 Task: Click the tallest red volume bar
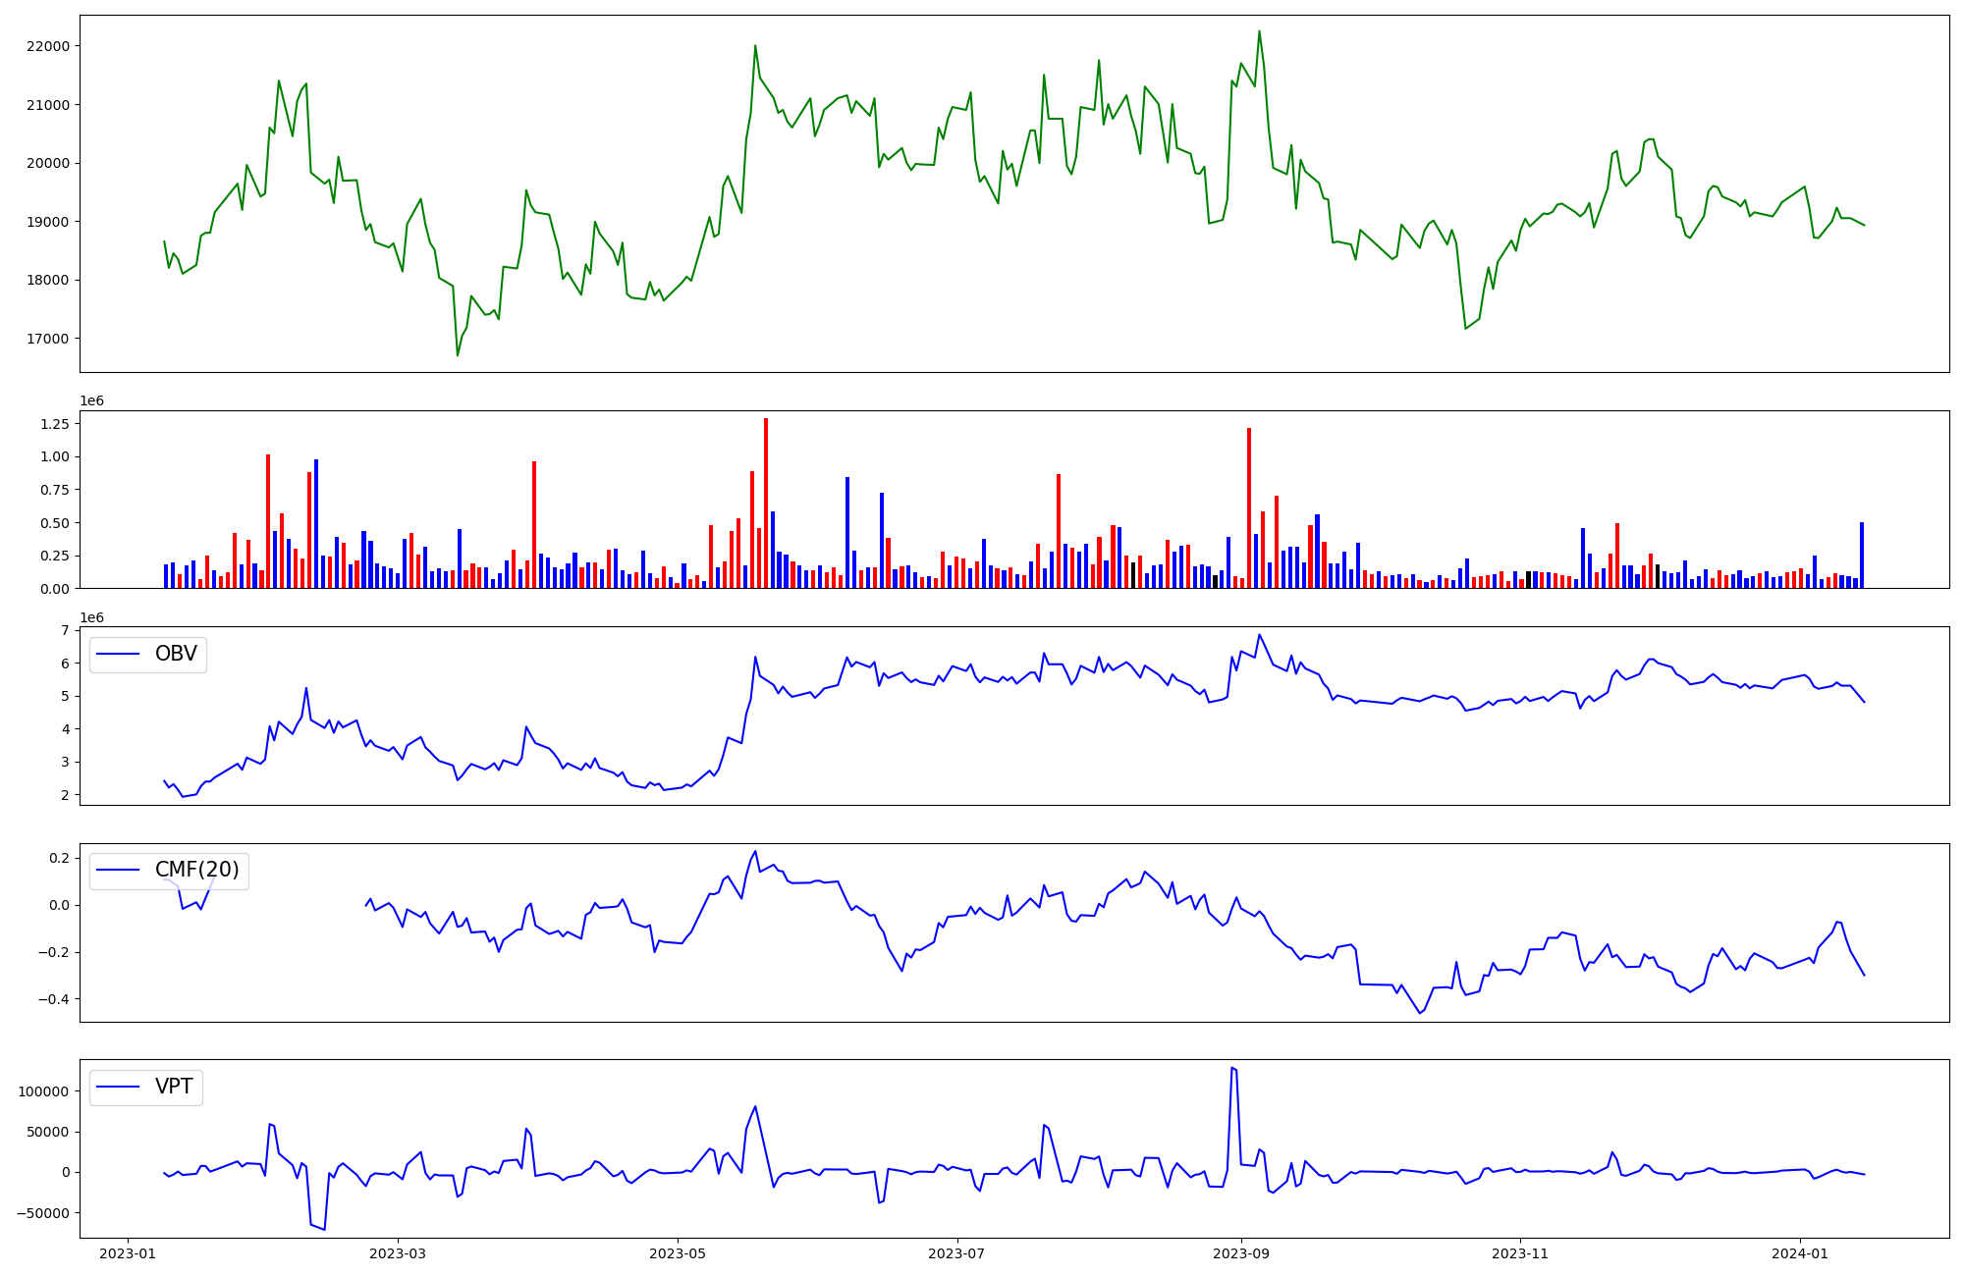tap(766, 503)
